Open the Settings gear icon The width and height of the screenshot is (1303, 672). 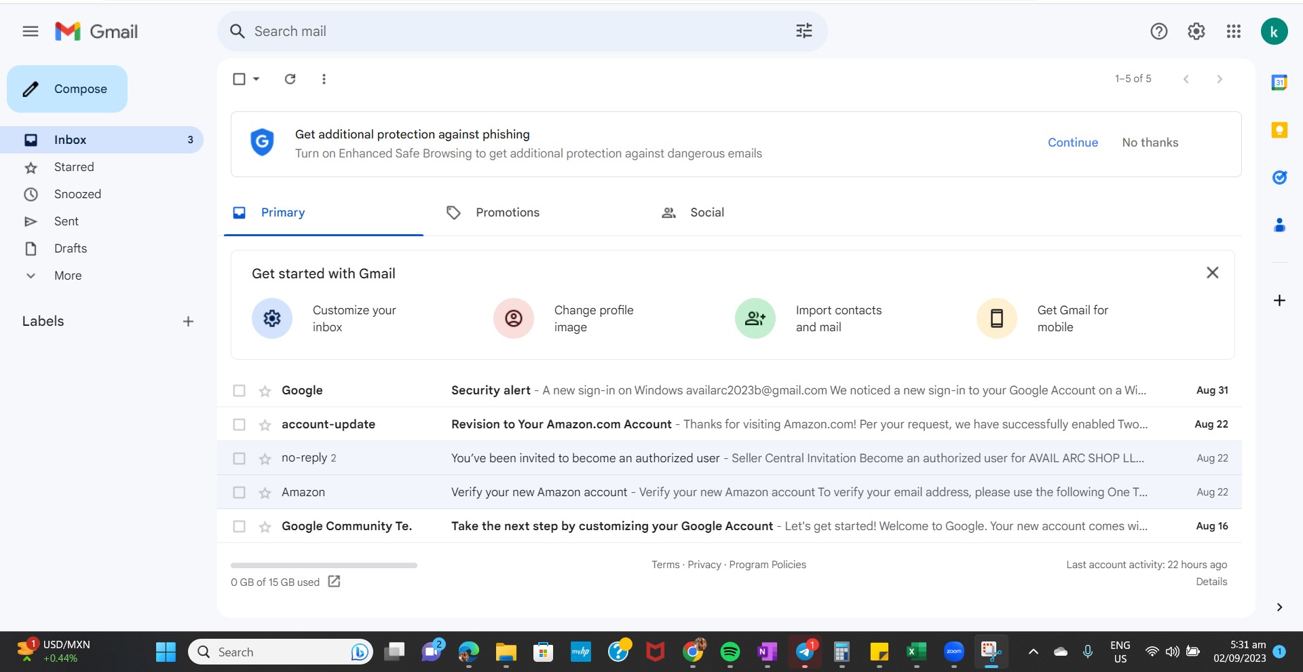1196,31
